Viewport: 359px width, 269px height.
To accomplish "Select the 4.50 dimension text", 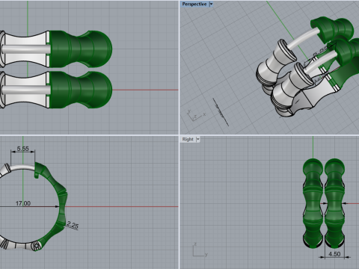I will pyautogui.click(x=334, y=254).
